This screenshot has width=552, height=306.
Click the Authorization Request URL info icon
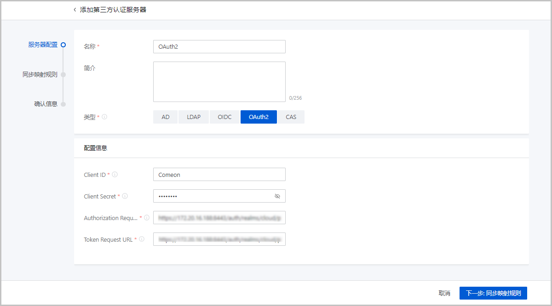click(147, 218)
